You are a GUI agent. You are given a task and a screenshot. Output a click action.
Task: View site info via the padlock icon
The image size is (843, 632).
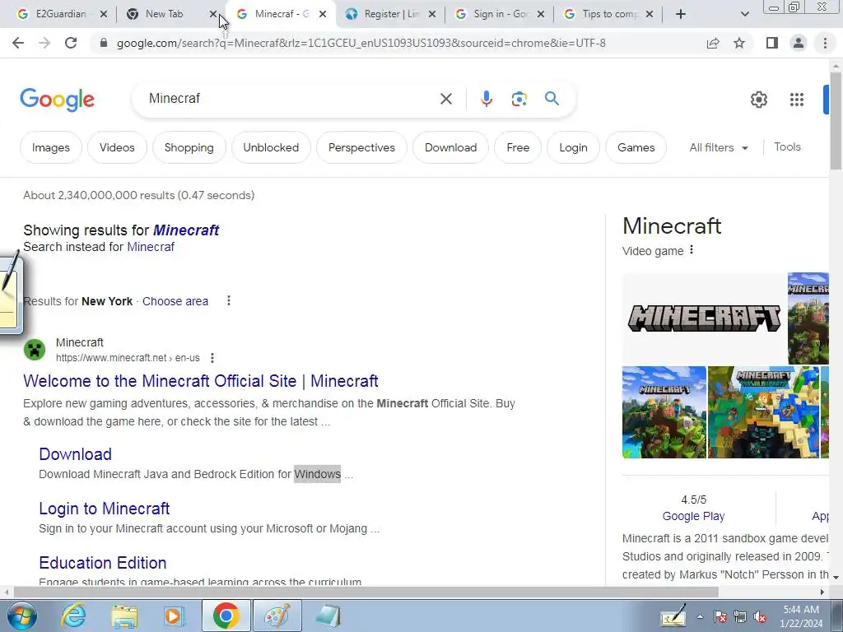(104, 43)
